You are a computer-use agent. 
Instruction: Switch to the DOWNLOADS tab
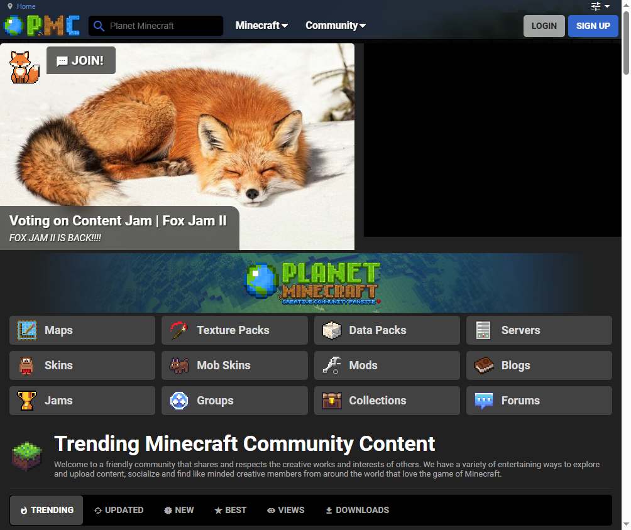(358, 510)
